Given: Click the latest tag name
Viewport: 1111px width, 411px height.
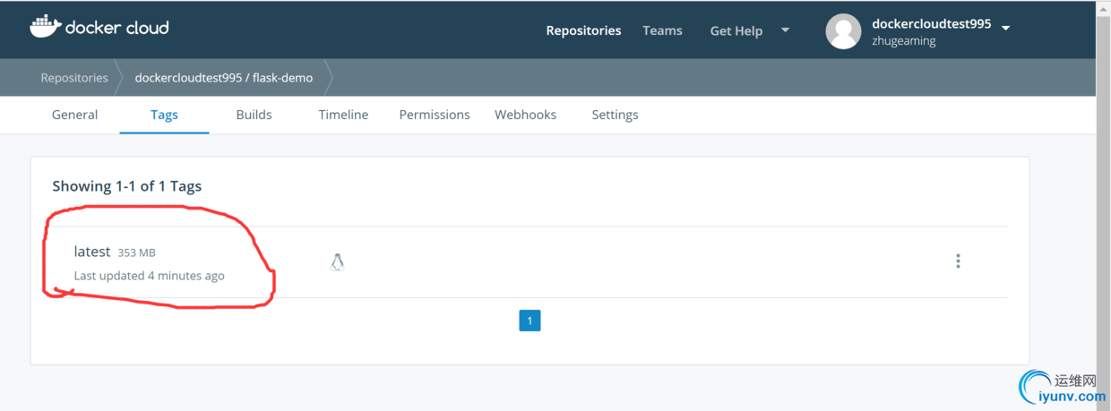Looking at the screenshot, I should (92, 252).
